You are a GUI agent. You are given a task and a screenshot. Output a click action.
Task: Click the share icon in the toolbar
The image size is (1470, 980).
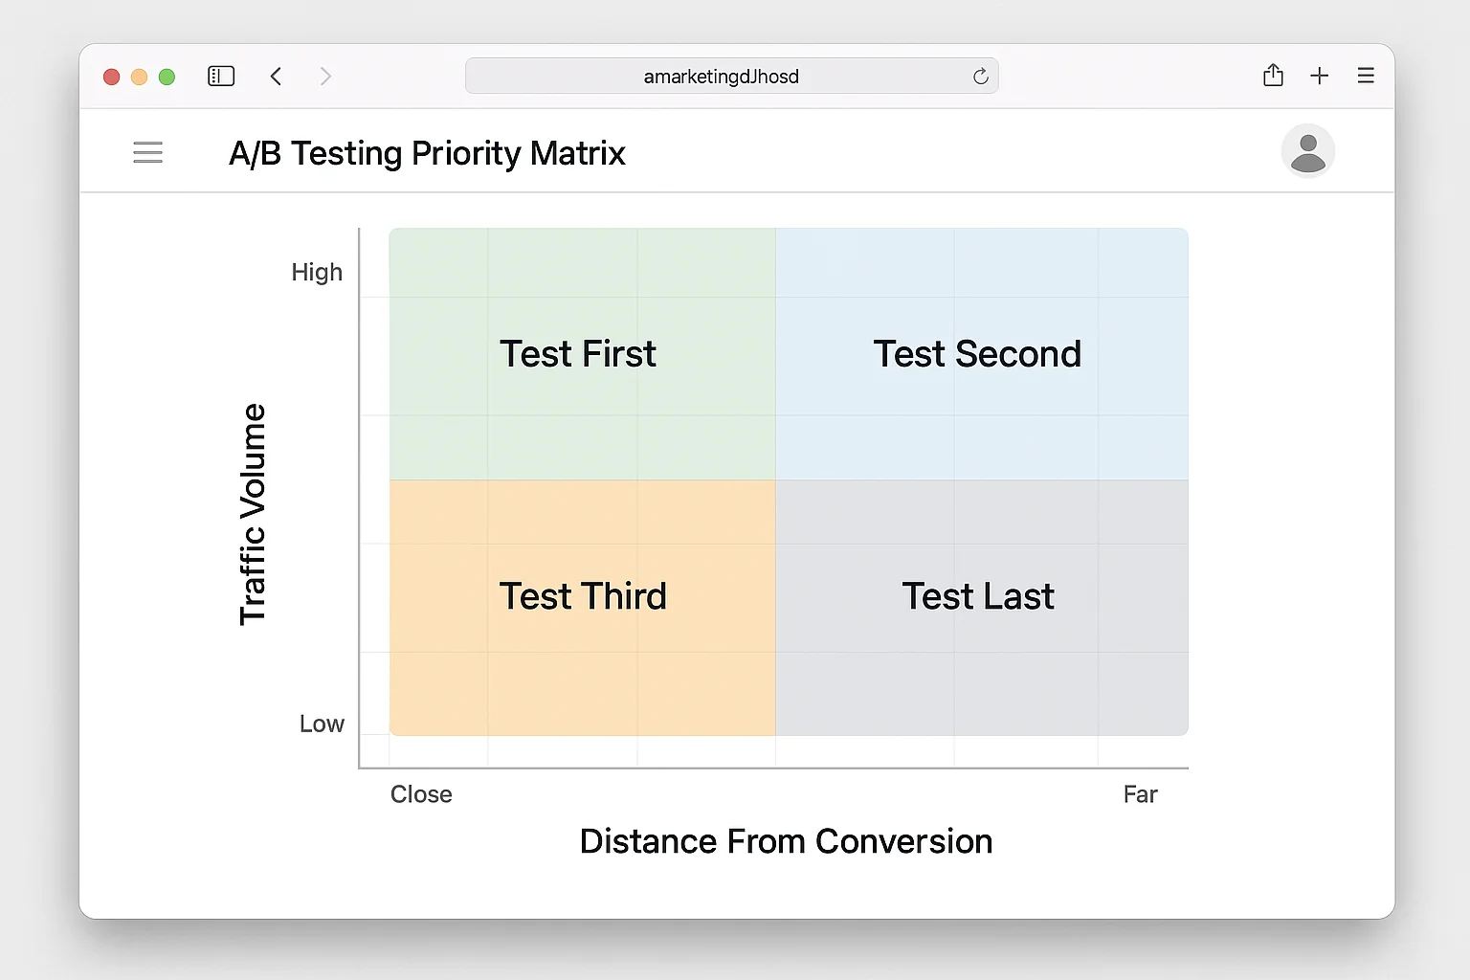1273,75
